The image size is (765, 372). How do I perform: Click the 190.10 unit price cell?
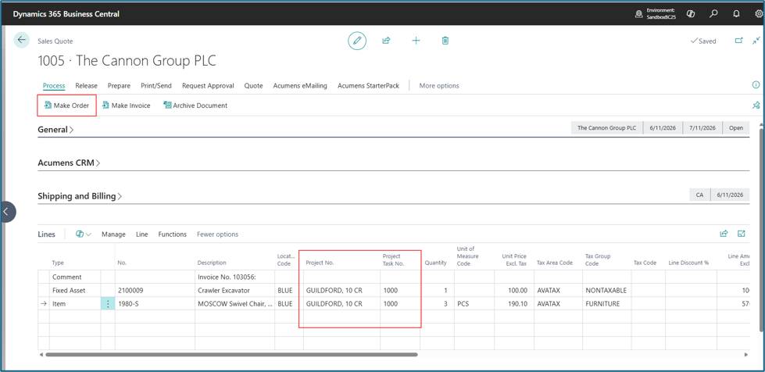513,304
